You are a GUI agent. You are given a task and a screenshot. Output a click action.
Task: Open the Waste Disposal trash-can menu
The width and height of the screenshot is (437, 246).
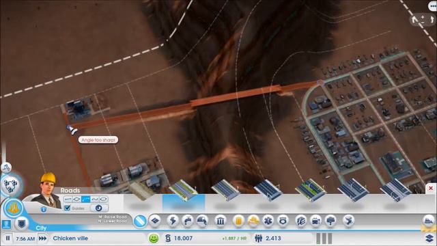point(238,221)
